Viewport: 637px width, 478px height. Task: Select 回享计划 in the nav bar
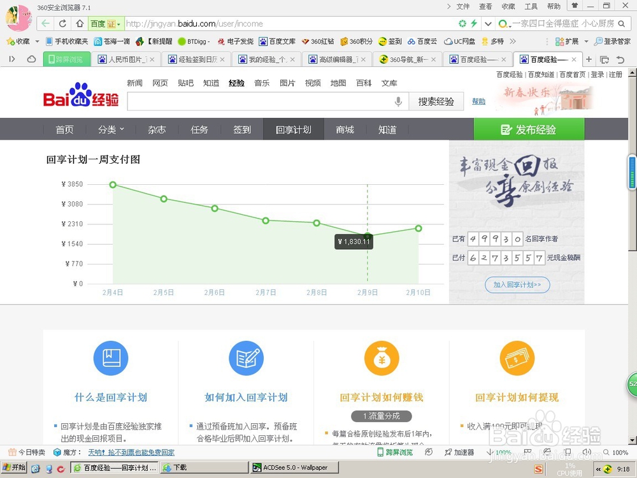[x=293, y=129]
